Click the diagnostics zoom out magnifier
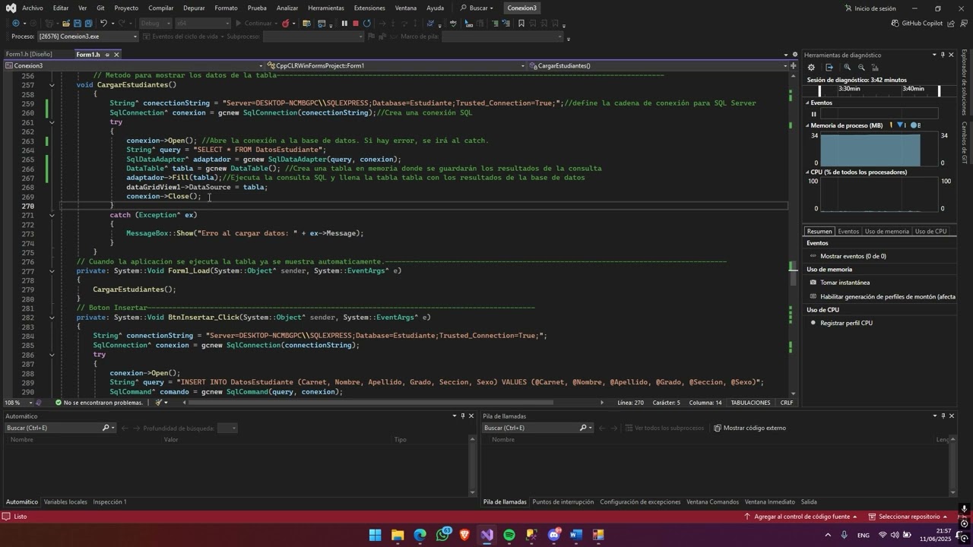This screenshot has width=973, height=547. (861, 68)
